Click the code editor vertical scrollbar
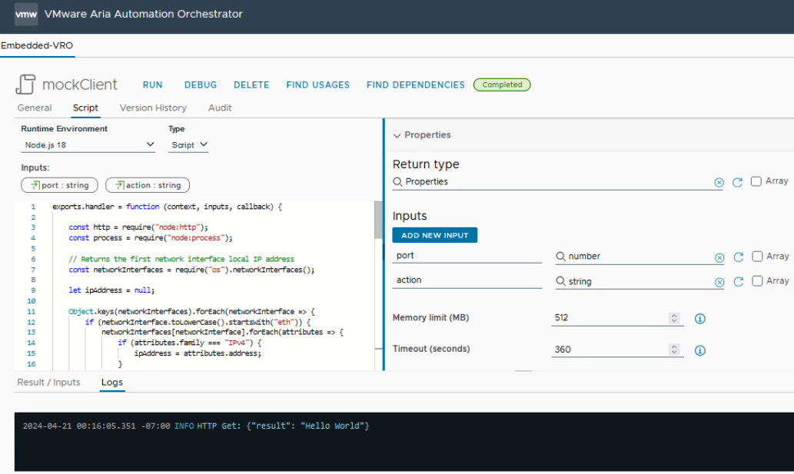Screen dimensions: 794x474 (378, 220)
